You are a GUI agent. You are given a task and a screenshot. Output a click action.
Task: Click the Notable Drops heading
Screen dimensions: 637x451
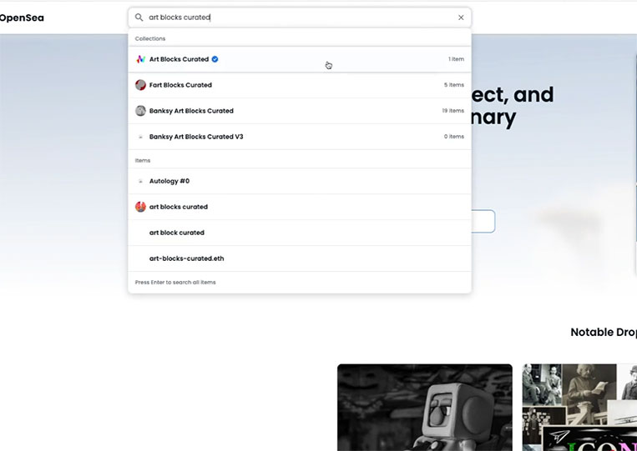[x=604, y=332]
